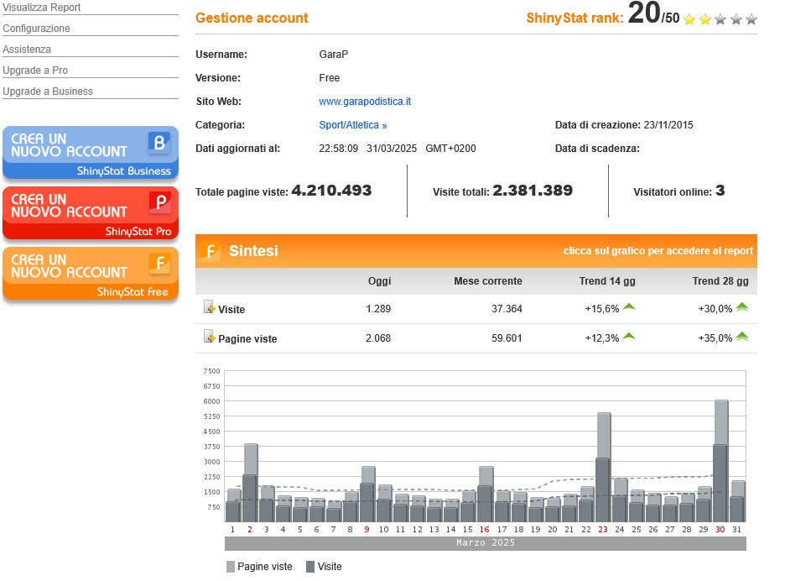Image resolution: width=785 pixels, height=581 pixels.
Task: Click the chart bar for day 16
Action: 486,495
